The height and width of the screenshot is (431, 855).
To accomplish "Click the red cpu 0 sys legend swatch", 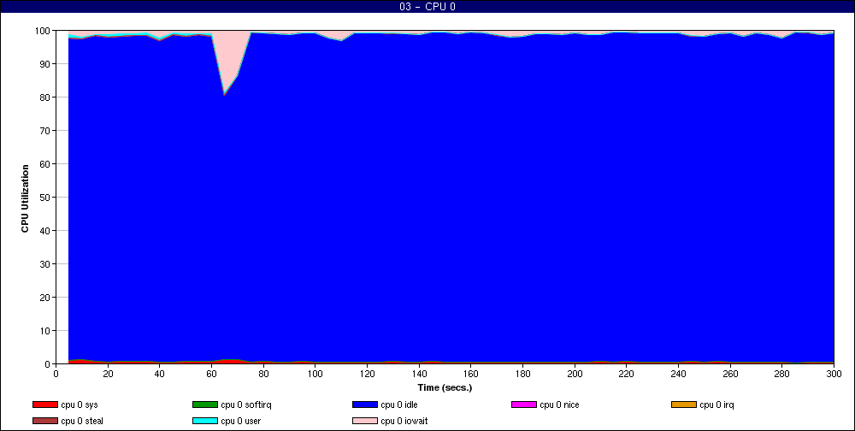I will [x=44, y=404].
